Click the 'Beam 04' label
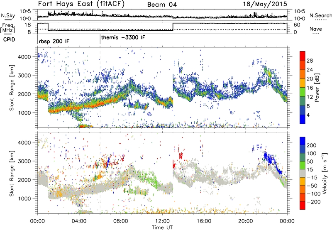Image resolution: width=332 pixels, height=230 pixels. click(162, 5)
